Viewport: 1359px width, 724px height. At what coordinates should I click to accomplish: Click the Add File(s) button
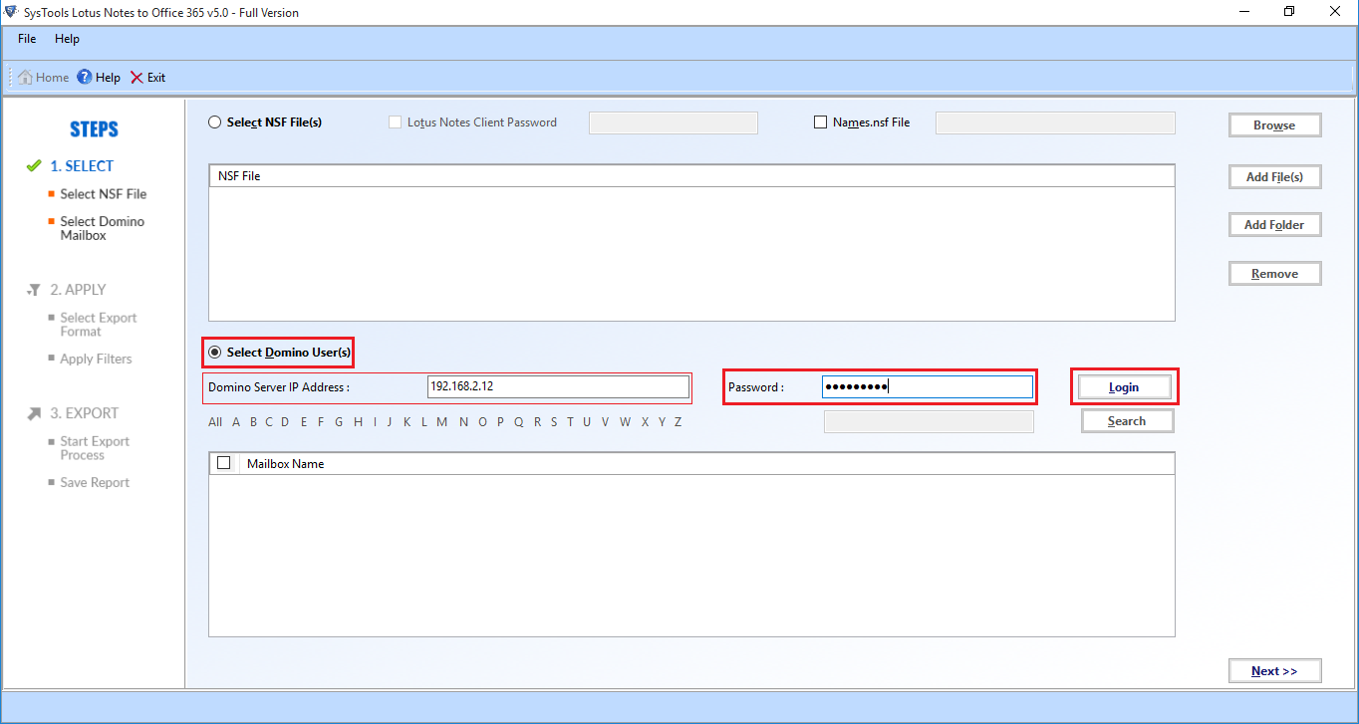(x=1274, y=177)
